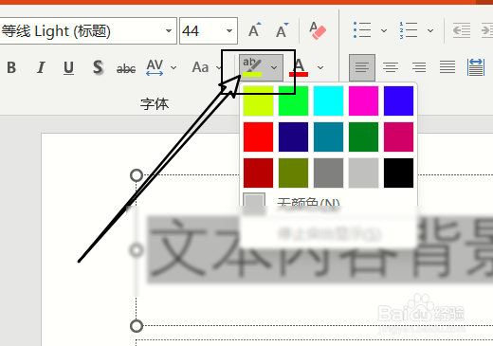This screenshot has width=493, height=346.
Task: Click top-left text box resize handle
Action: pos(137,175)
